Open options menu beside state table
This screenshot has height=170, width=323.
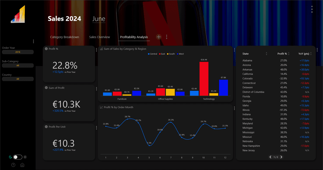click(x=317, y=50)
